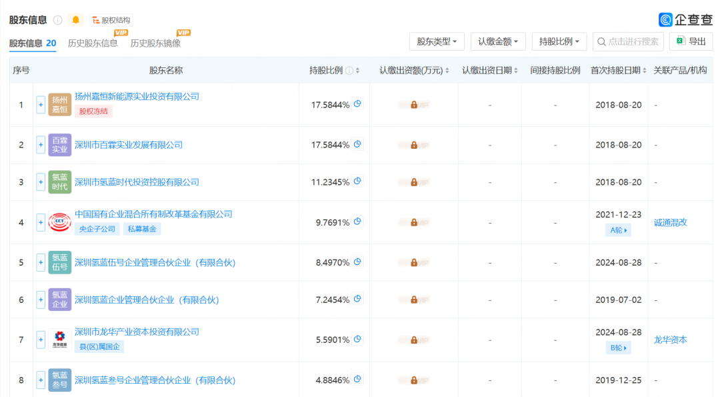
Task: Open 中国国有企业混合所有制改革基金有限公司 link
Action: click(153, 214)
